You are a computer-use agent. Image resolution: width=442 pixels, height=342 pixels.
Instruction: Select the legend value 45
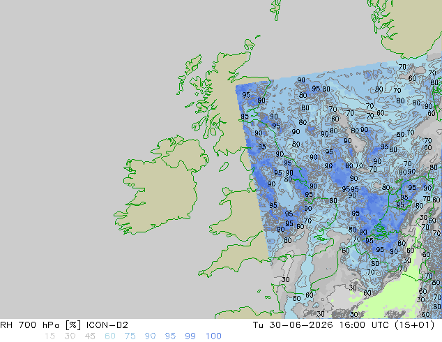90,336
